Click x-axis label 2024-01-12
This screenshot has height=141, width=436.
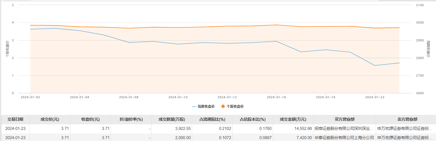(227, 97)
